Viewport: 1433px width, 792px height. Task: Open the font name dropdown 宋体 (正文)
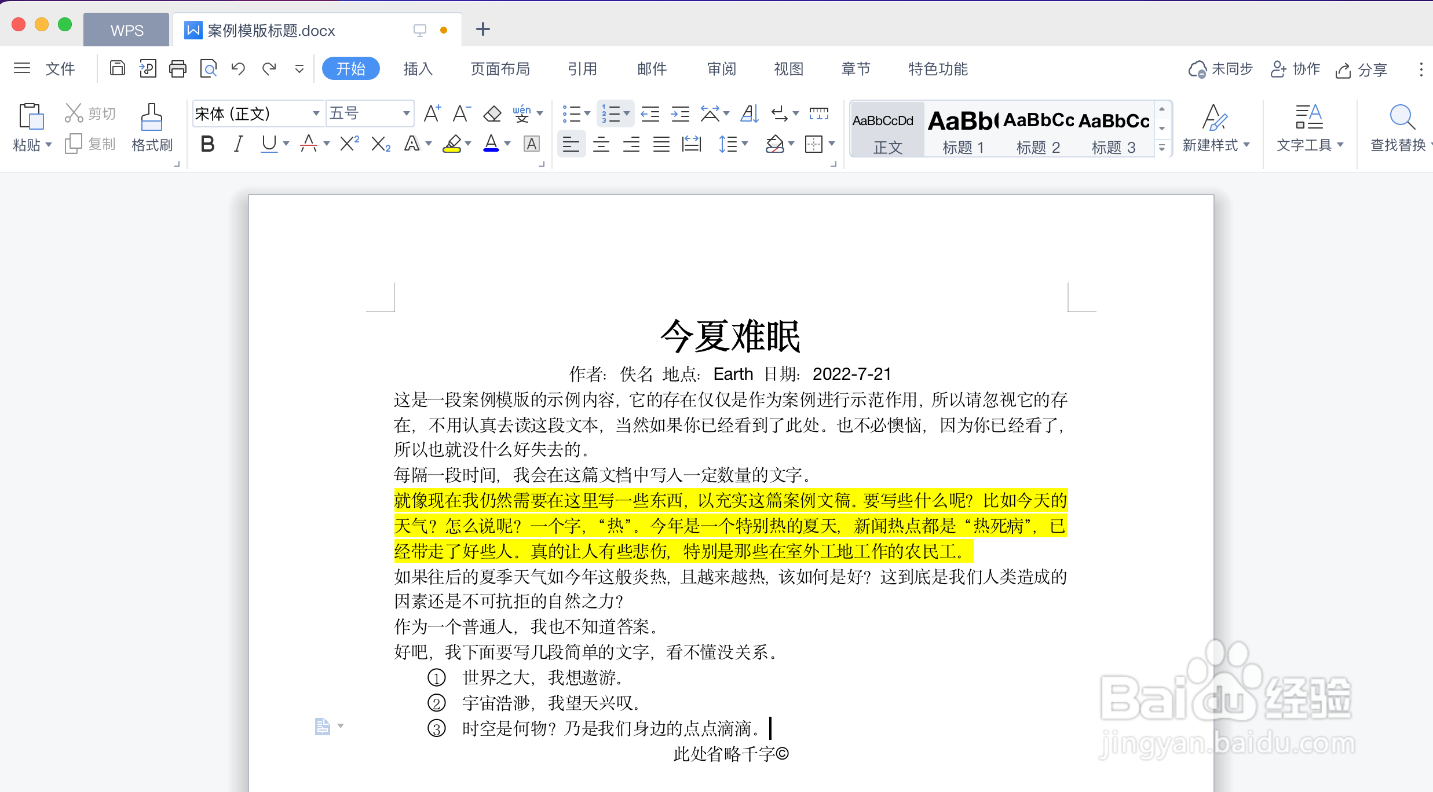click(x=316, y=113)
